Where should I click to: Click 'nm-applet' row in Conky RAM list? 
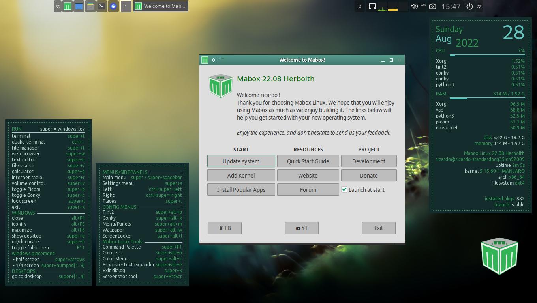480,128
